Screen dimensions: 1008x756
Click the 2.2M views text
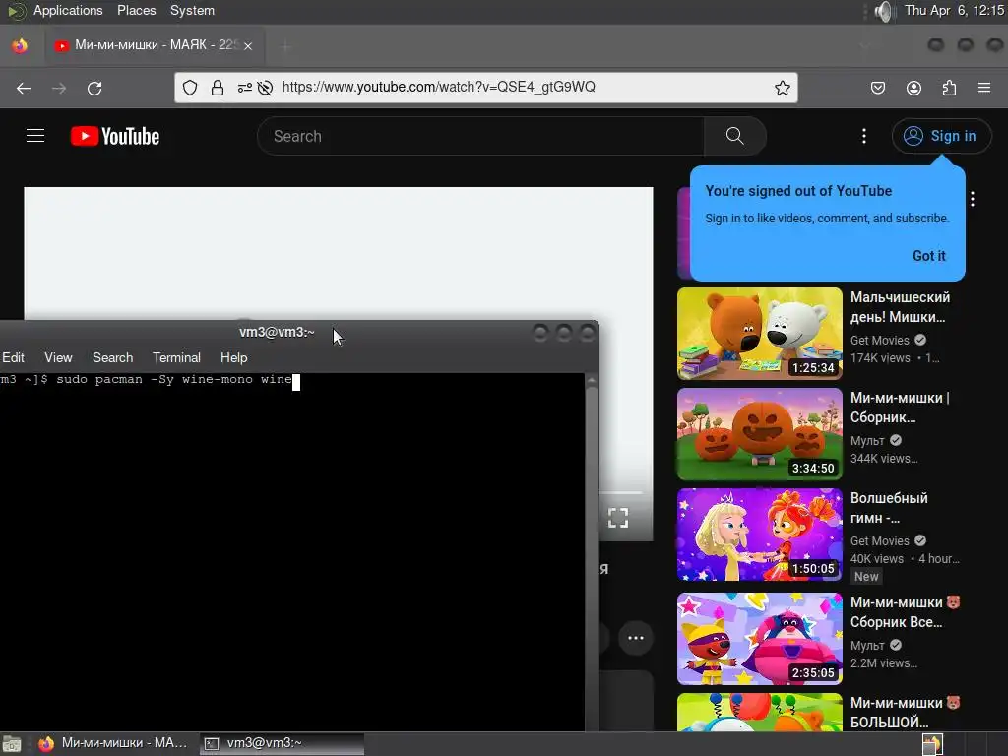tap(884, 663)
